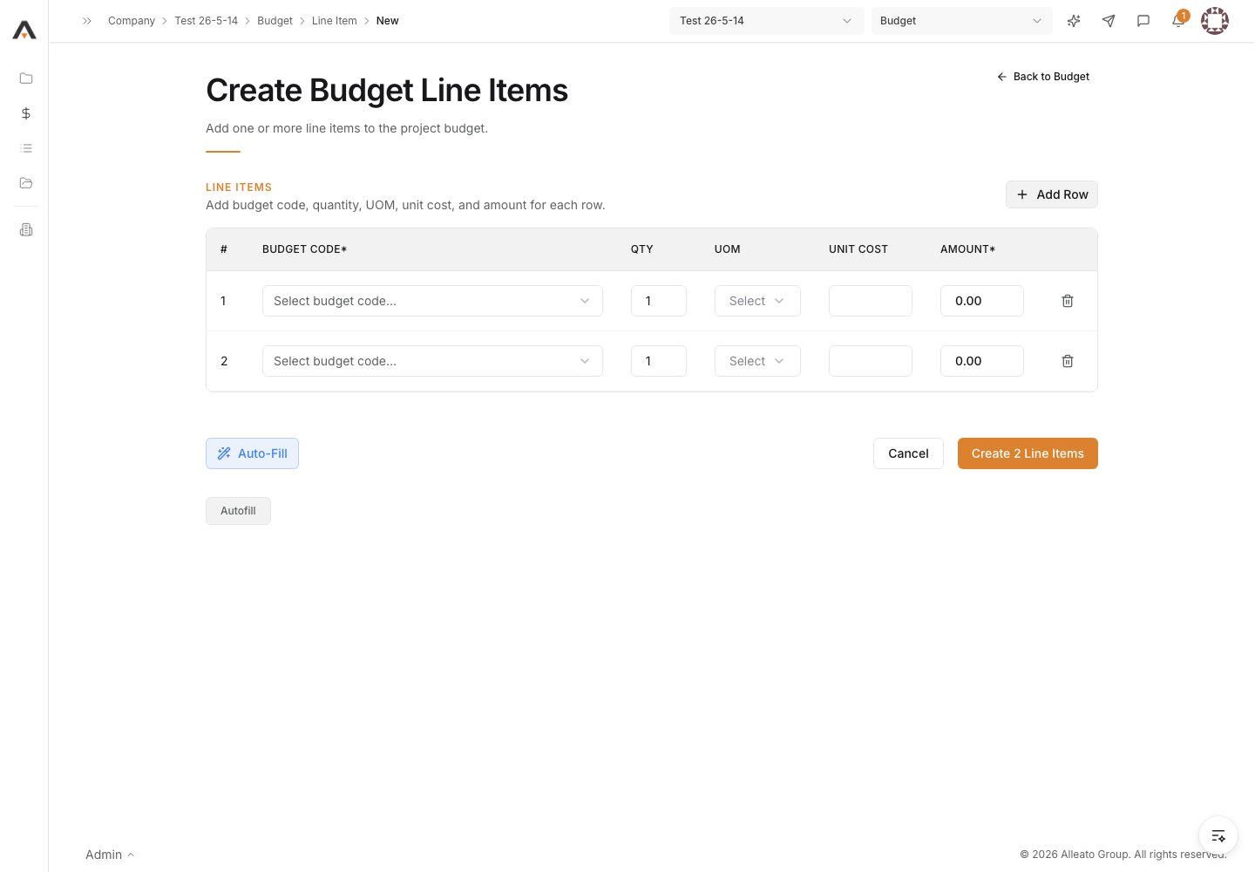
Task: Delete row 1 with trash icon
Action: tap(1068, 301)
